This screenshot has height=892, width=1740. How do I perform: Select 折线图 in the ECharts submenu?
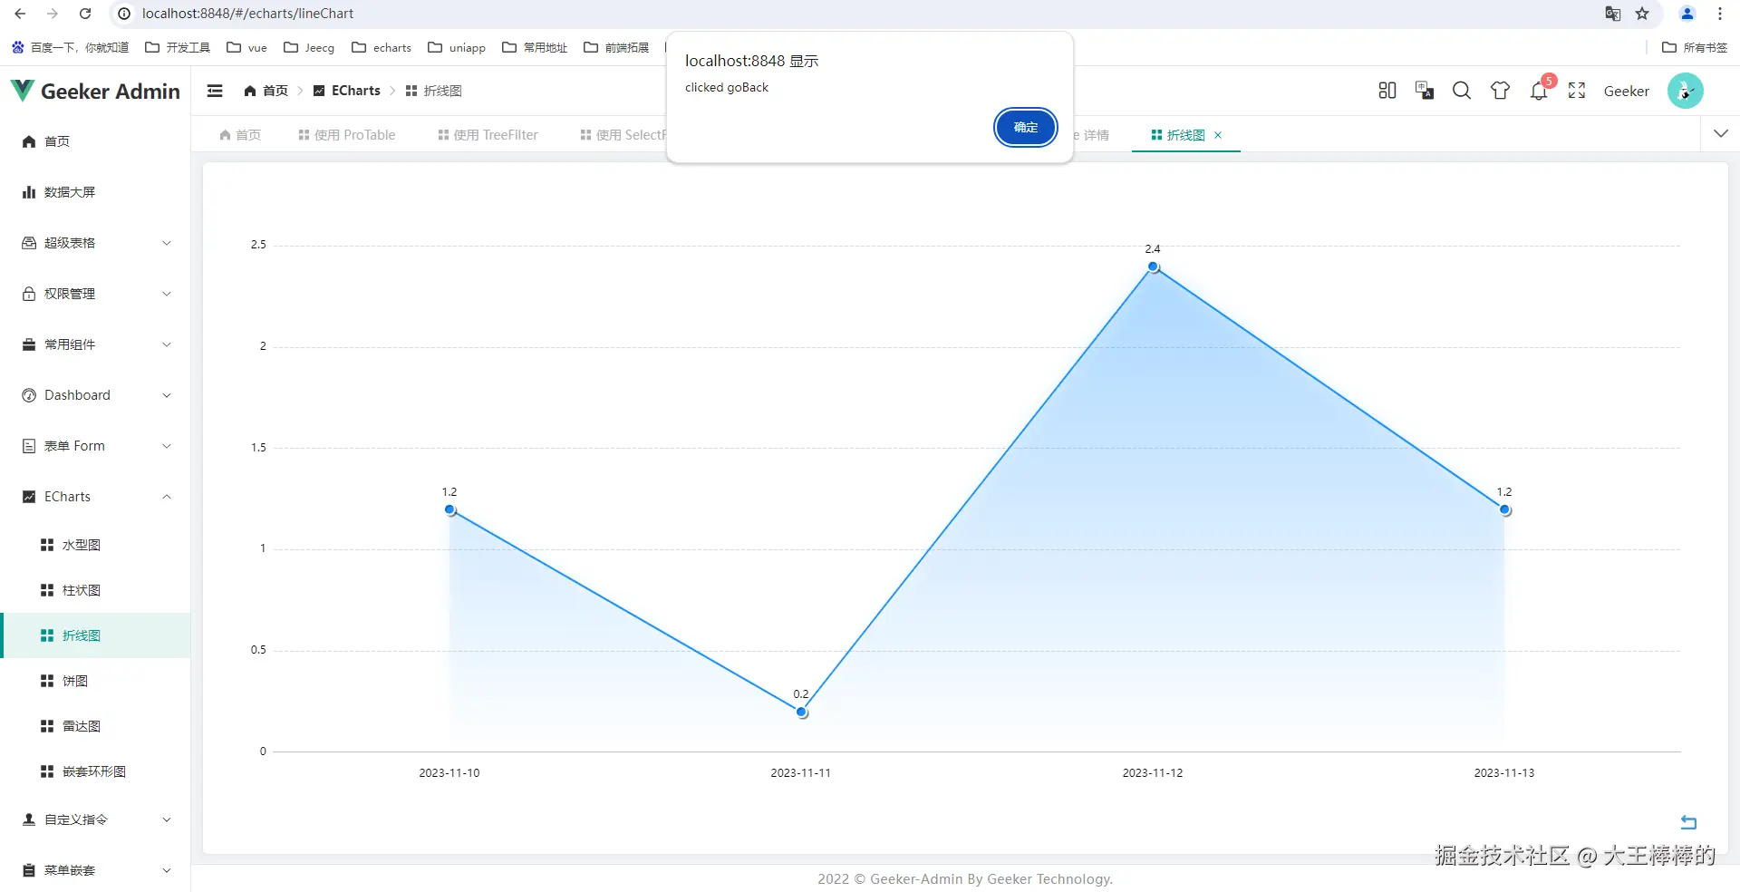point(95,635)
